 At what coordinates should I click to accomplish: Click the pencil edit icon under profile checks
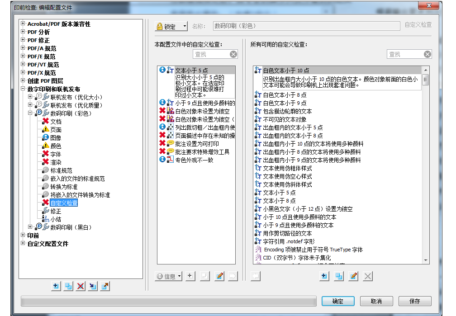[x=219, y=276]
